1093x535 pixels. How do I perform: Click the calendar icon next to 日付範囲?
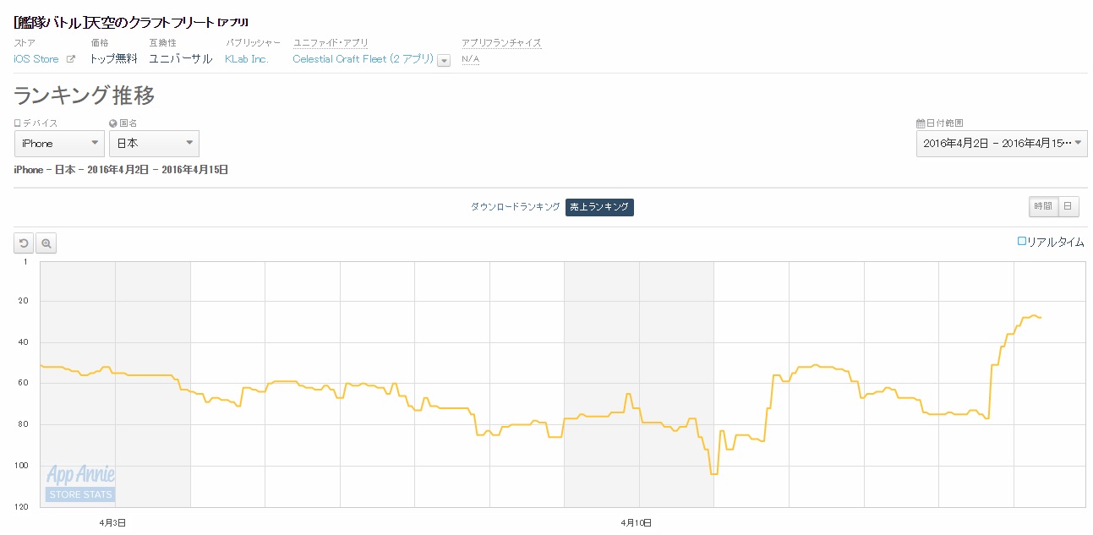(x=921, y=123)
